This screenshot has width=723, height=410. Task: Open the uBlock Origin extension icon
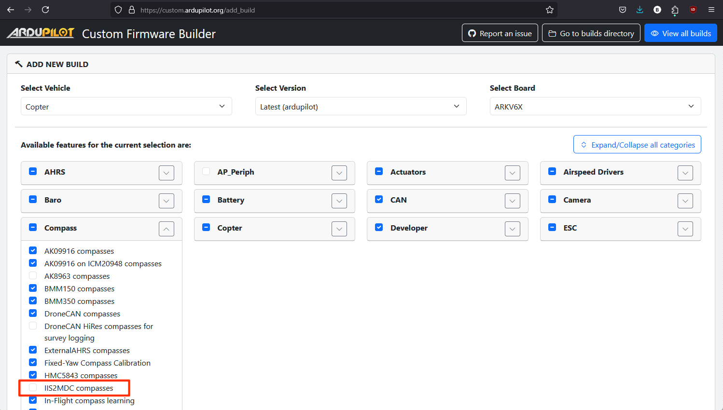[693, 10]
